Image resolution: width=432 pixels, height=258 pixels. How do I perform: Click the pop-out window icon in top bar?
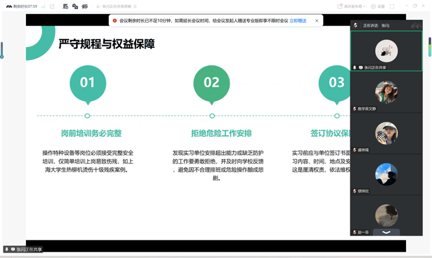click(53, 6)
